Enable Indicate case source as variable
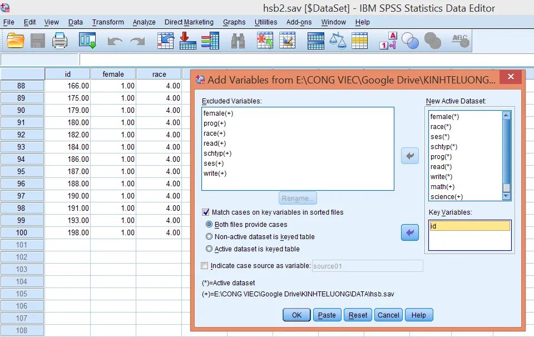534x337 pixels. pos(205,266)
